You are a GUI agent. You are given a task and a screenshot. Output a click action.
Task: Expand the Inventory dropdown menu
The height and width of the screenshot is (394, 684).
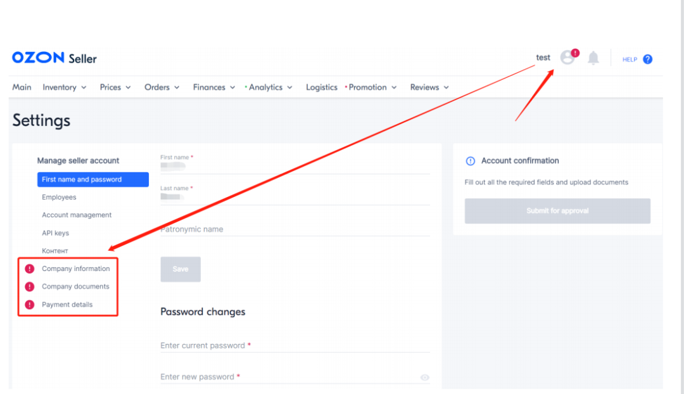[64, 87]
